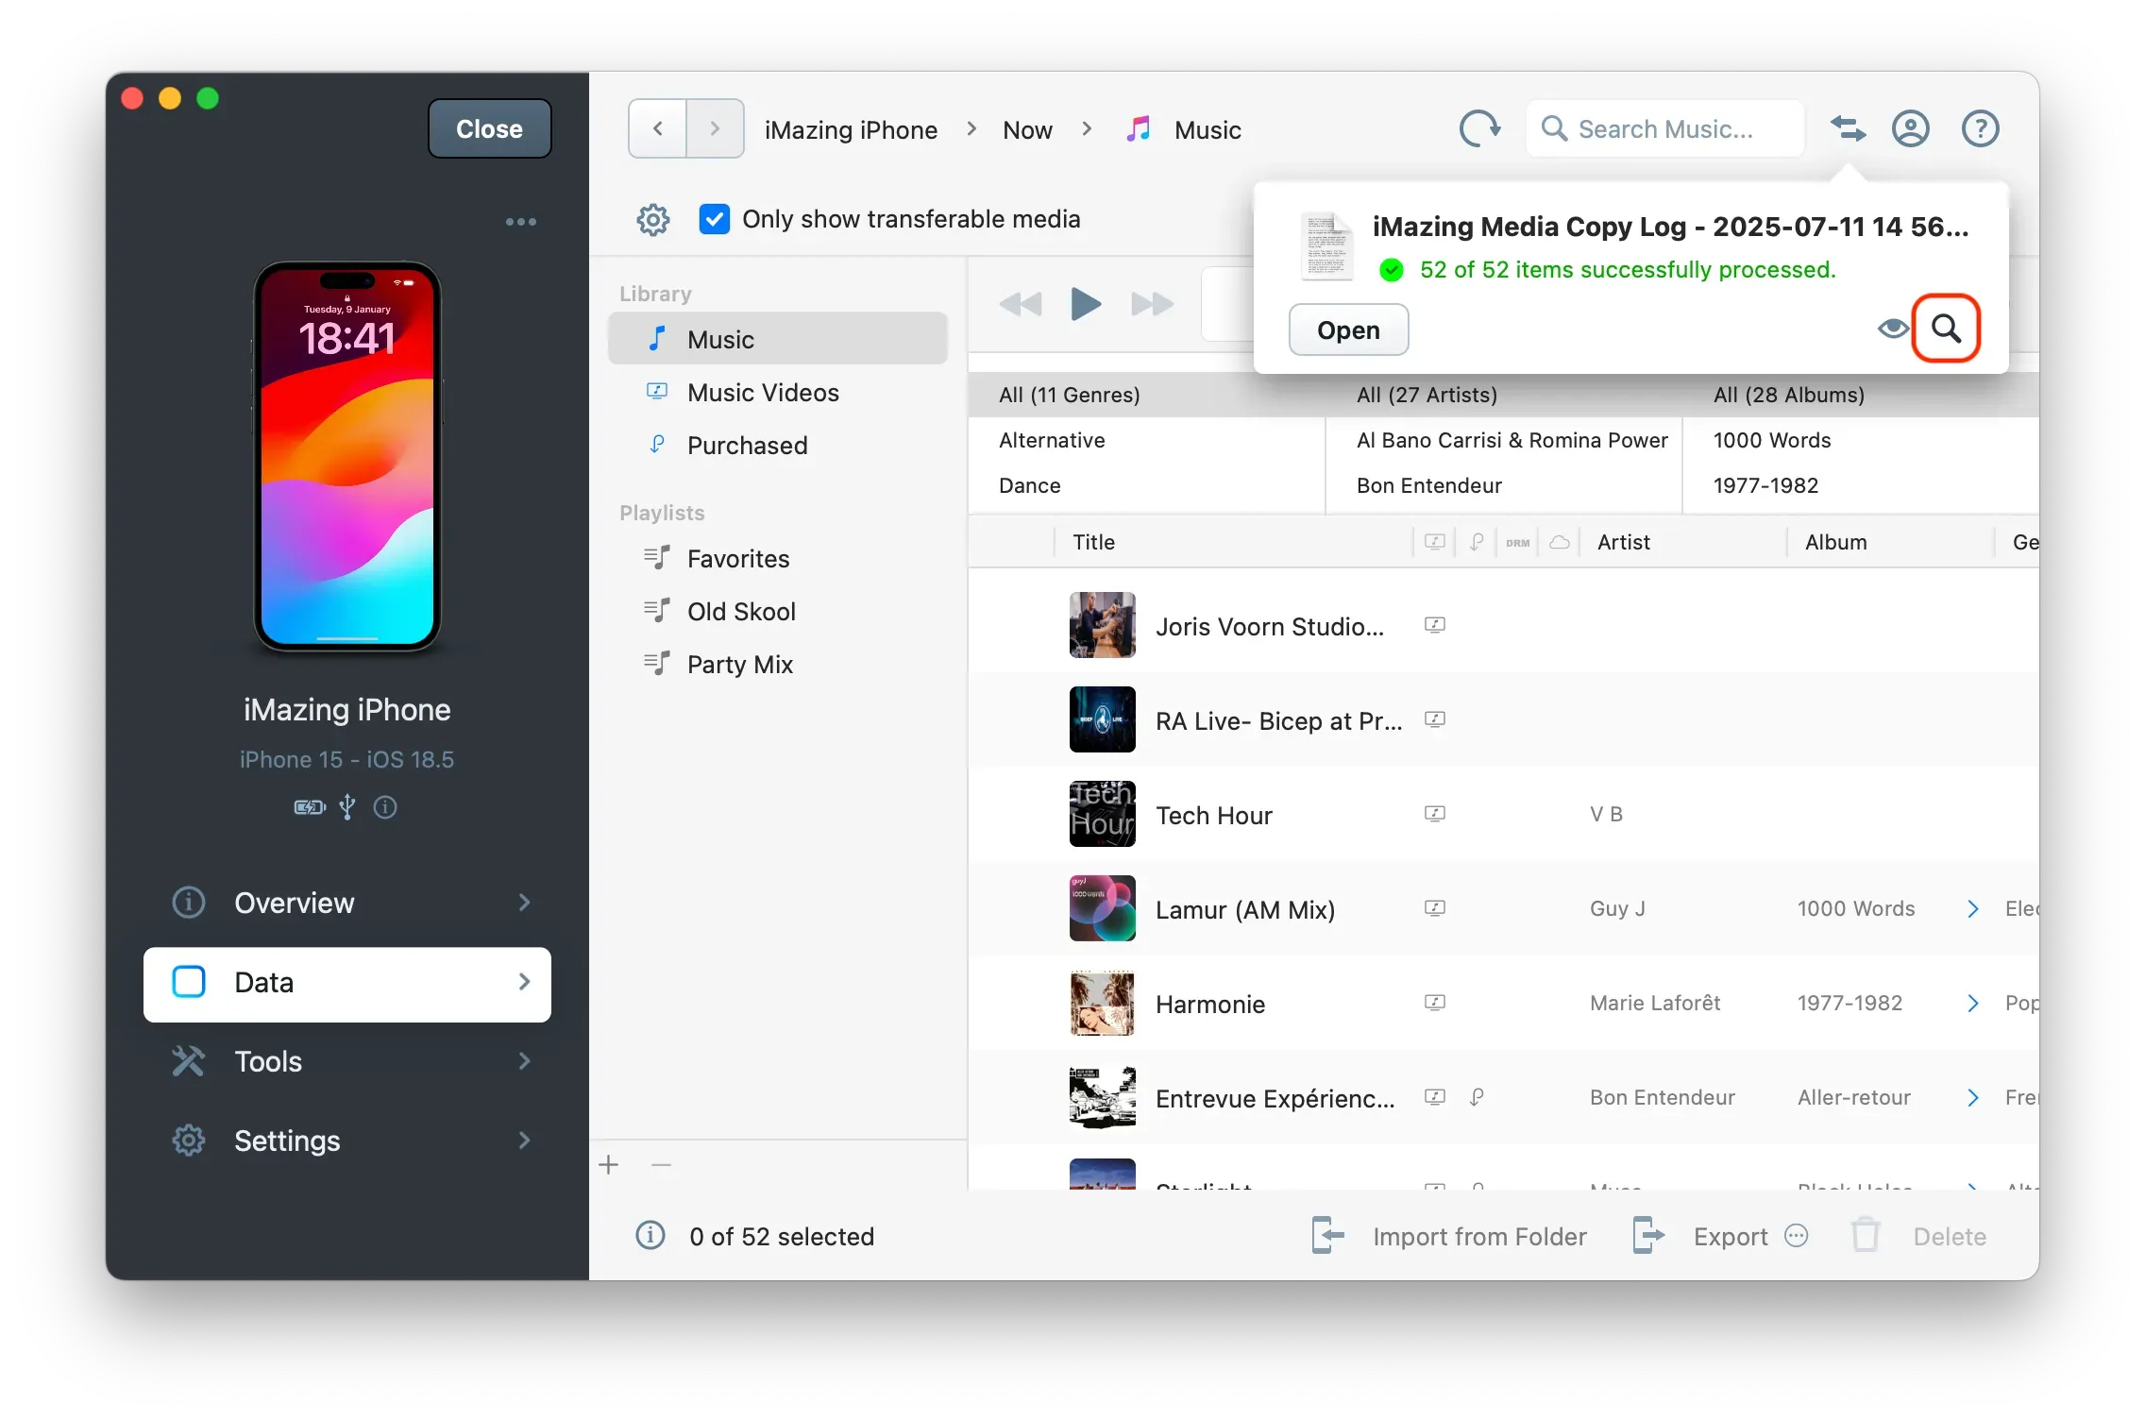2145x1420 pixels.
Task: Click the refresh icon near the search bar
Action: [x=1478, y=128]
